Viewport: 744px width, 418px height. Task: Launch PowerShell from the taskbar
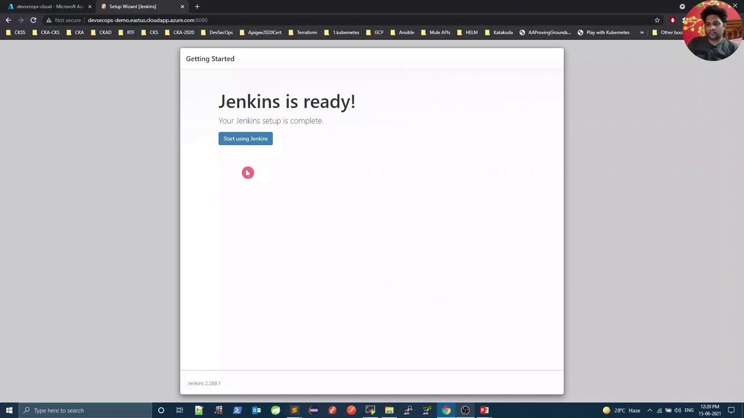click(x=237, y=410)
